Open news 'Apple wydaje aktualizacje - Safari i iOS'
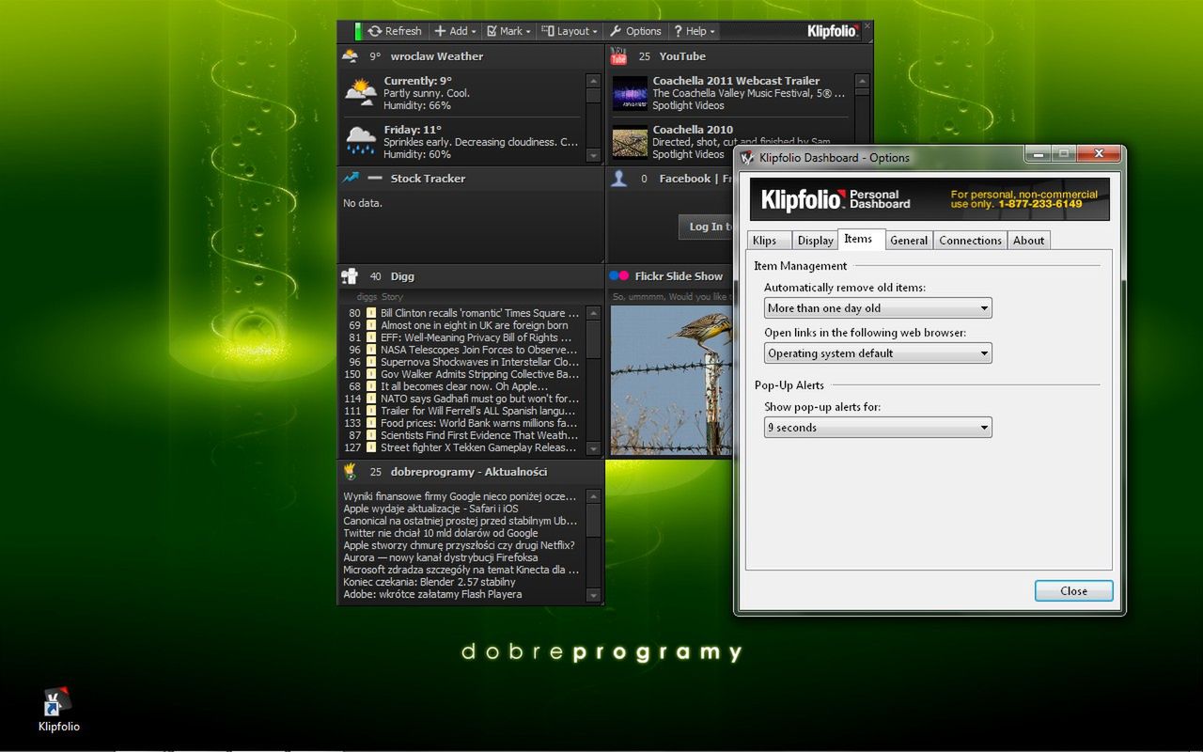The height and width of the screenshot is (752, 1203). (x=430, y=509)
